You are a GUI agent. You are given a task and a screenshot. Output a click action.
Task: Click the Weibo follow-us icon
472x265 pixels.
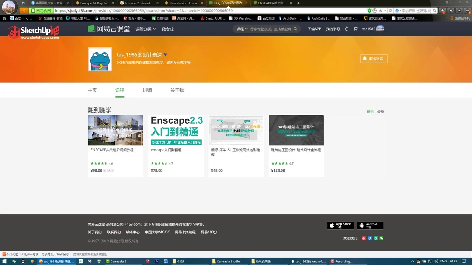364,239
